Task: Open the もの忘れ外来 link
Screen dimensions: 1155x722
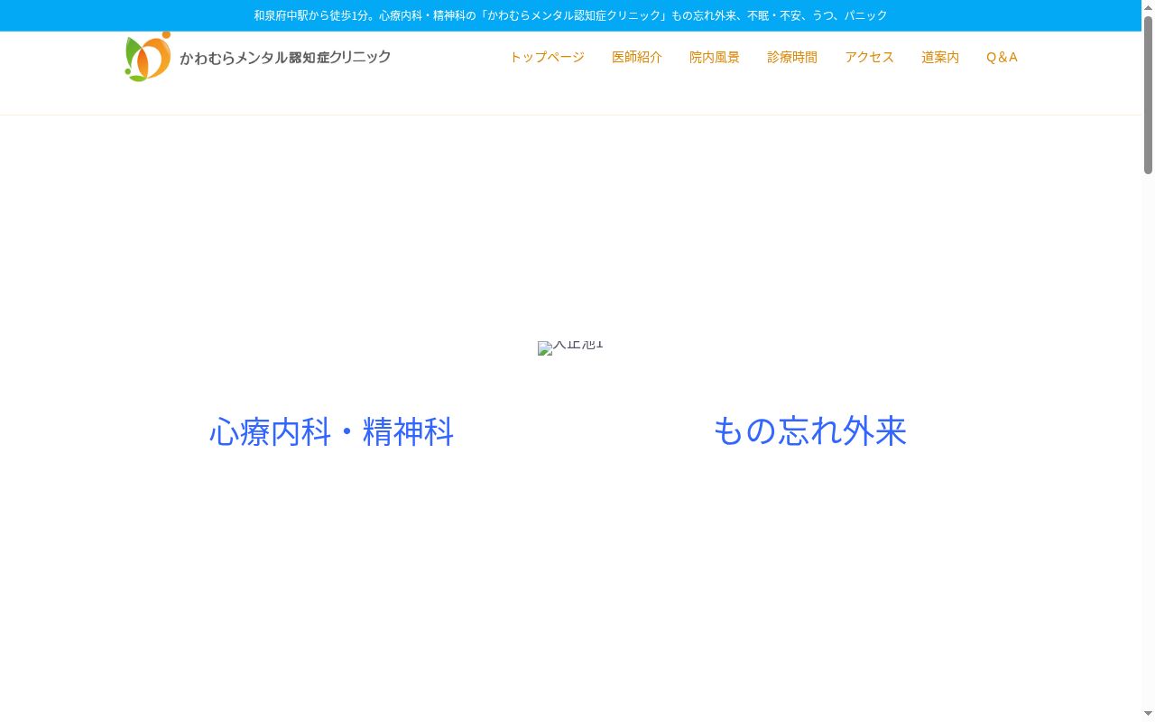Action: pyautogui.click(x=809, y=430)
